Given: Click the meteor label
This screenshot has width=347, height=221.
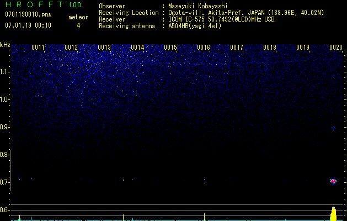Looking at the screenshot, I should click(x=78, y=17).
